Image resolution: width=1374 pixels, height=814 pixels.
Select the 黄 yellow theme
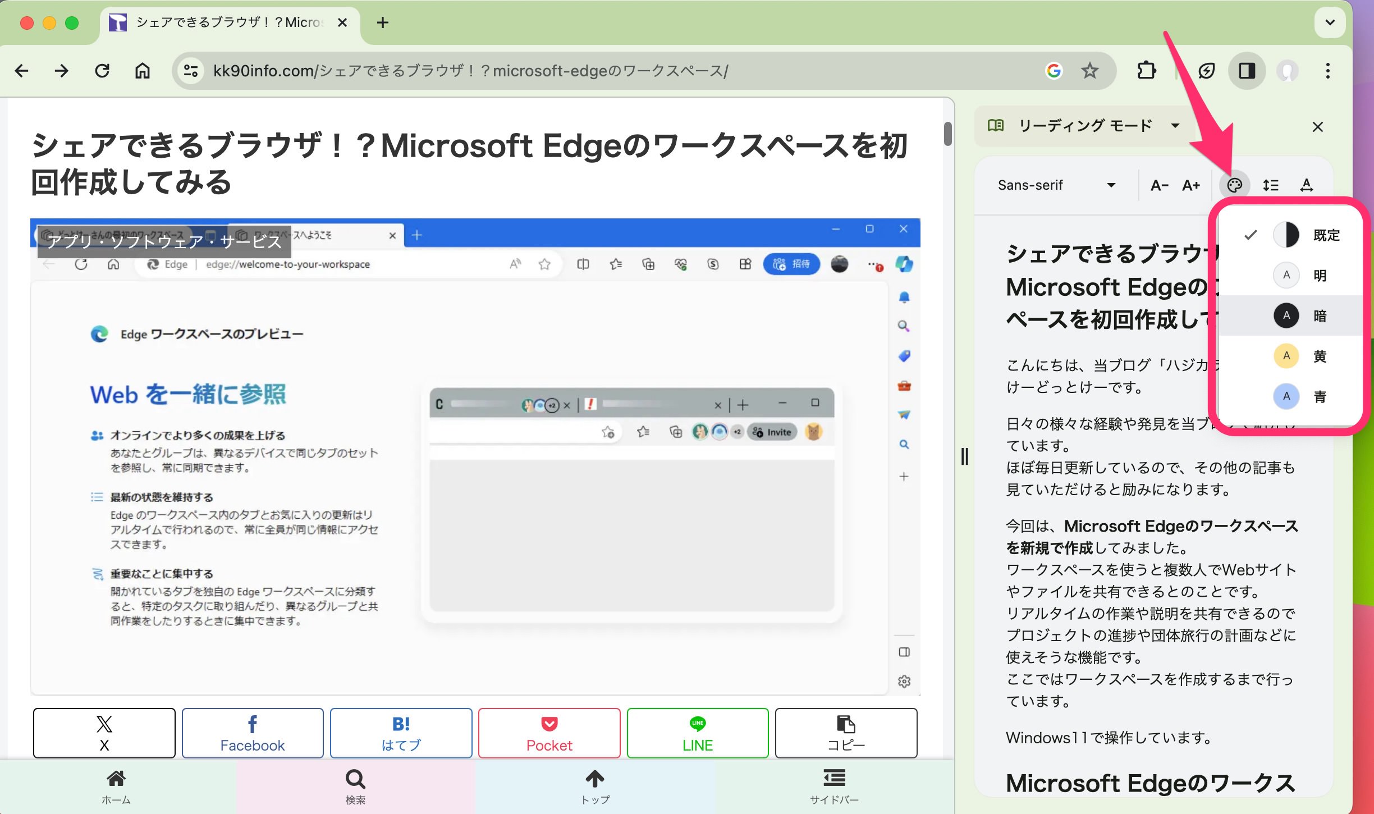click(1291, 356)
